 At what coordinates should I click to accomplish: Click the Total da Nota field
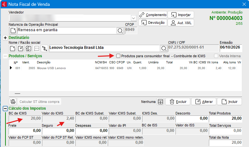226,143
